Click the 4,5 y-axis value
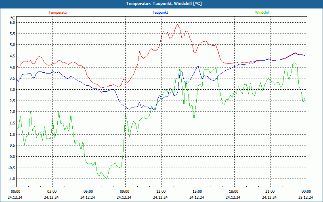The width and height of the screenshot is (323, 202). point(13,56)
